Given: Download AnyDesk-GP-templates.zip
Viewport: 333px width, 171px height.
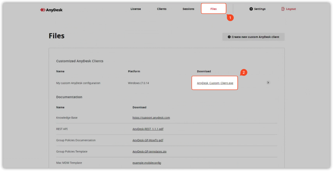Looking at the screenshot, I should click(x=149, y=152).
